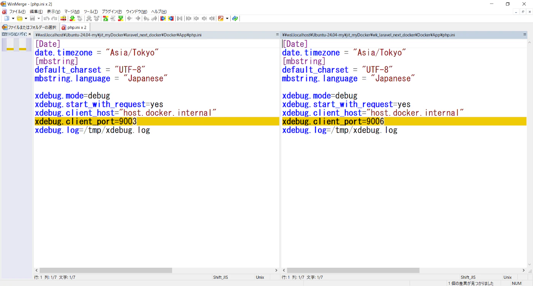Click the Current Difference icon
Viewport: 533px width, 286px height.
113,18
